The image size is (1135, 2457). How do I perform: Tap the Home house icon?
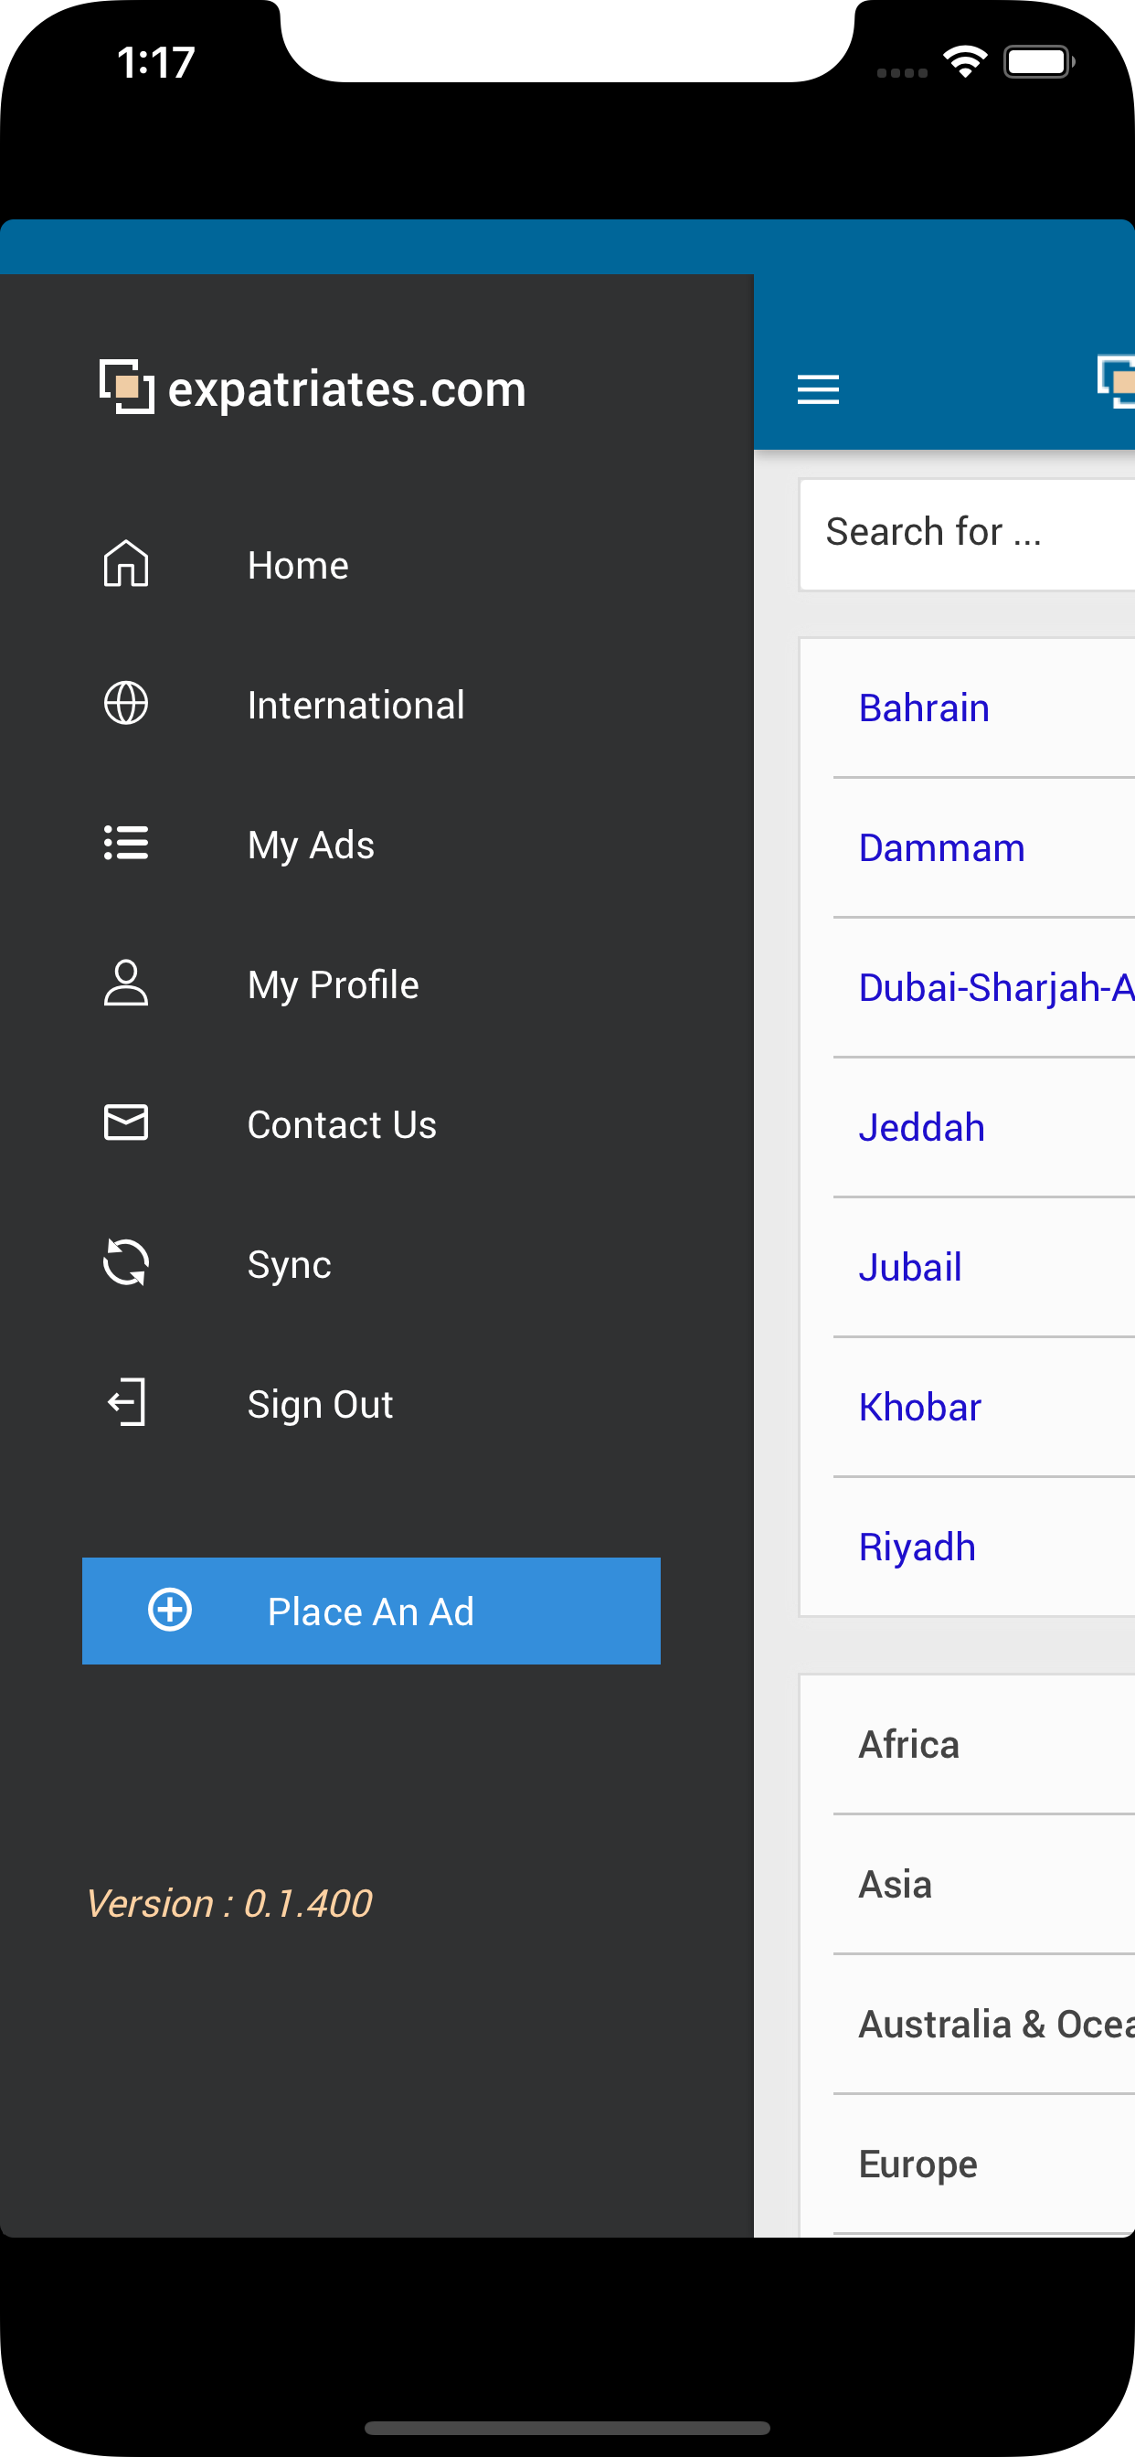pos(126,564)
